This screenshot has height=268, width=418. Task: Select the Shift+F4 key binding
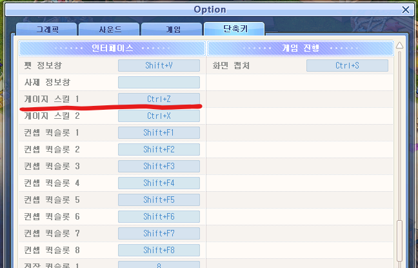coord(159,183)
